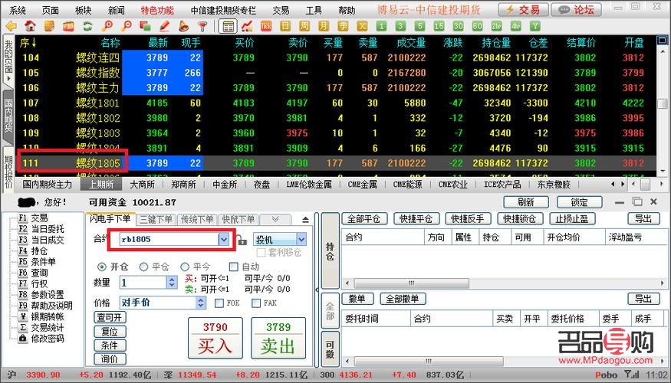Open F2 当日委托 in the tree
Viewport: 671px width, 383px height.
pos(41,229)
